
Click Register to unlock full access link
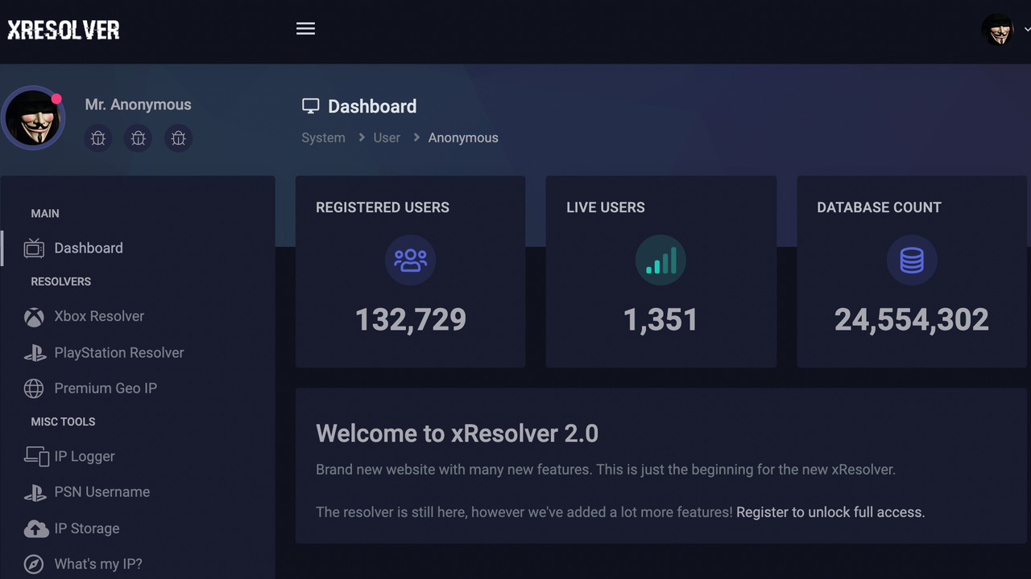(830, 512)
